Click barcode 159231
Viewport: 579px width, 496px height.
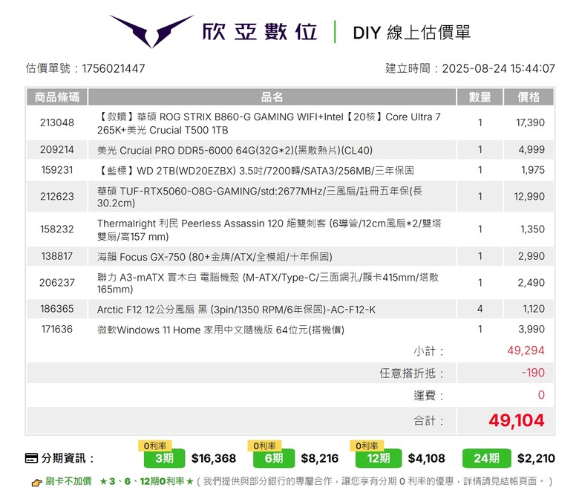click(57, 170)
